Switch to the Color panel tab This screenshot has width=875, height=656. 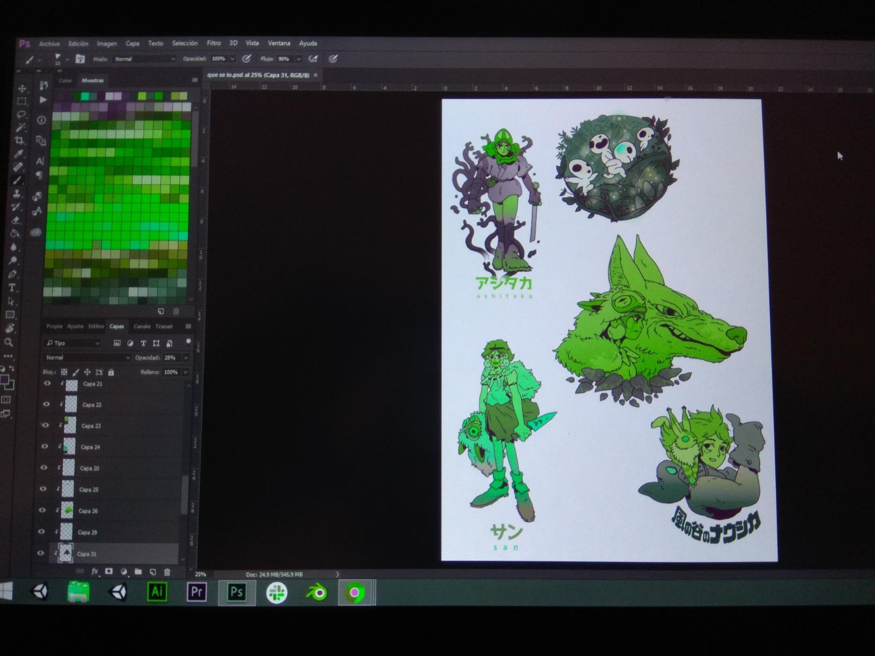coord(65,80)
